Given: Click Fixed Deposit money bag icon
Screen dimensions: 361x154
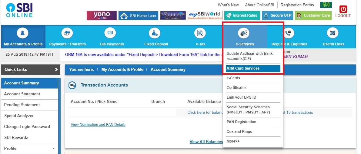Looking at the screenshot, I should click(x=155, y=33).
